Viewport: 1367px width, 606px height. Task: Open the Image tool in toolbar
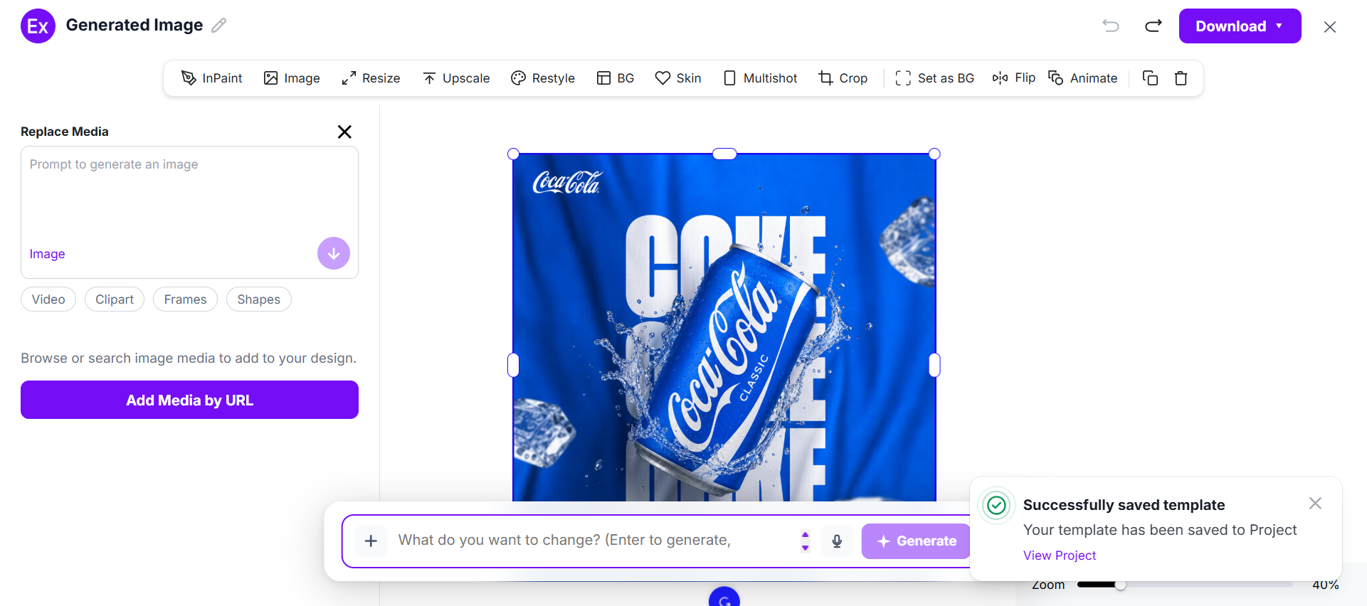pyautogui.click(x=292, y=78)
